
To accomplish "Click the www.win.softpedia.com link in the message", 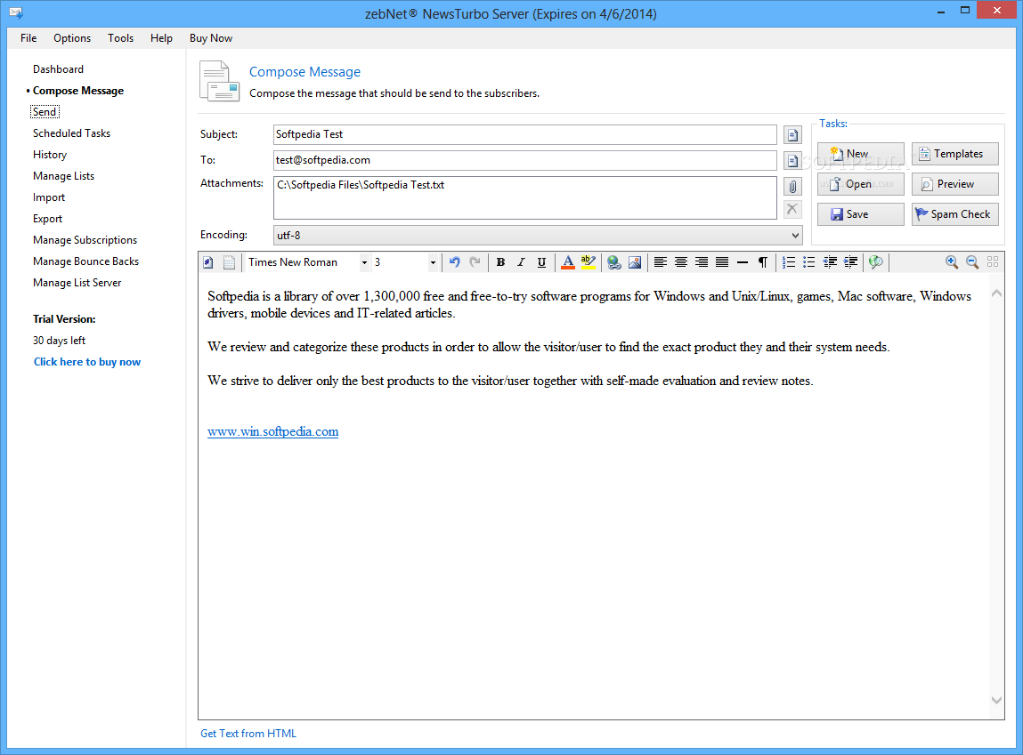I will 272,432.
